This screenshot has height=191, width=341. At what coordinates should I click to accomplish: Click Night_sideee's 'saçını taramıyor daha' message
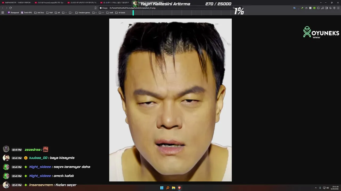[x=72, y=167]
